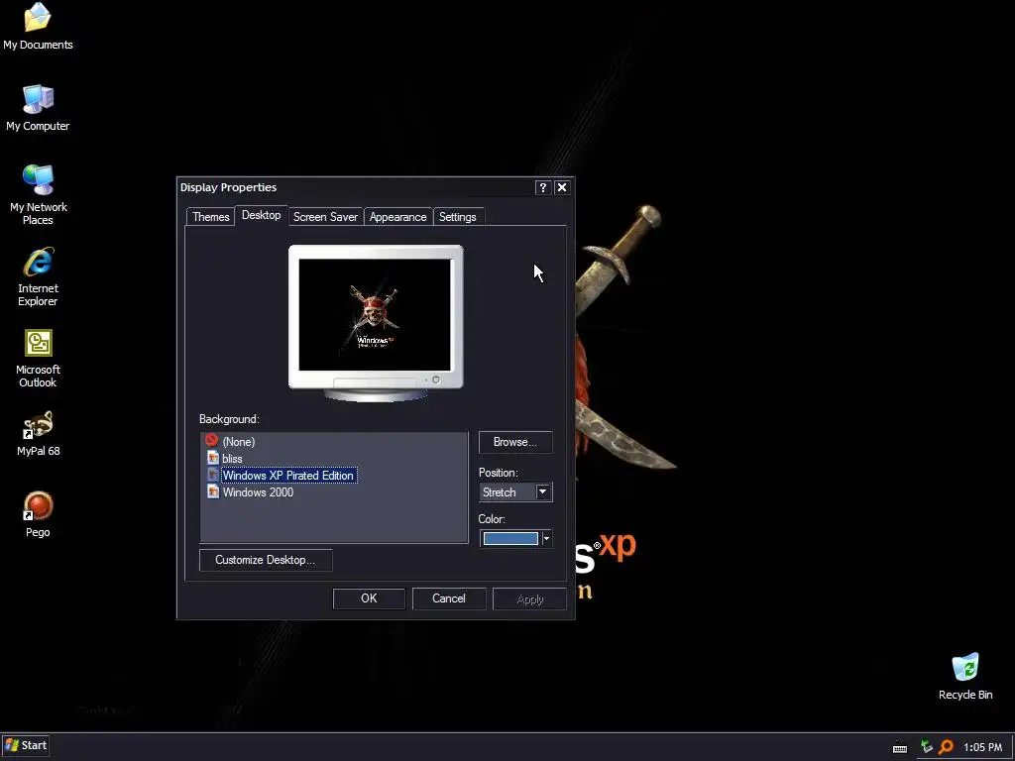
Task: Click the keyboard icon in system tray
Action: [x=900, y=748]
